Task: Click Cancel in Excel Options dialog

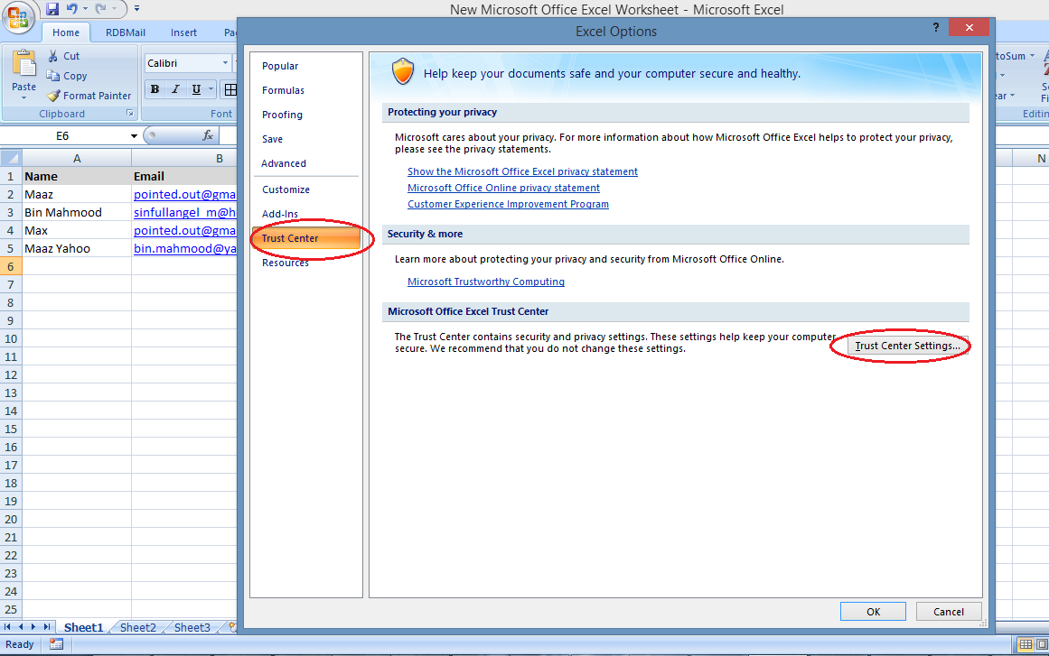Action: (949, 612)
